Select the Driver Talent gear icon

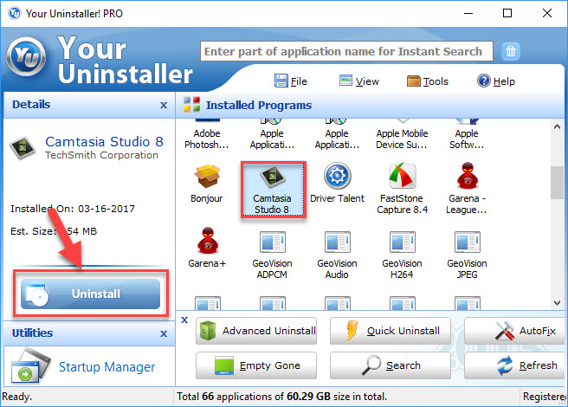tap(338, 176)
